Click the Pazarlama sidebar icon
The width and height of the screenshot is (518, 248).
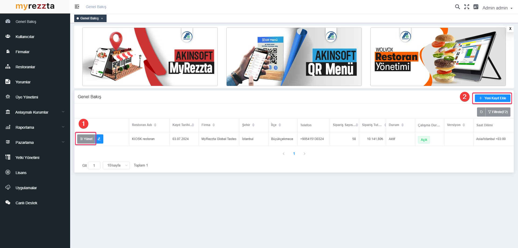click(x=8, y=142)
